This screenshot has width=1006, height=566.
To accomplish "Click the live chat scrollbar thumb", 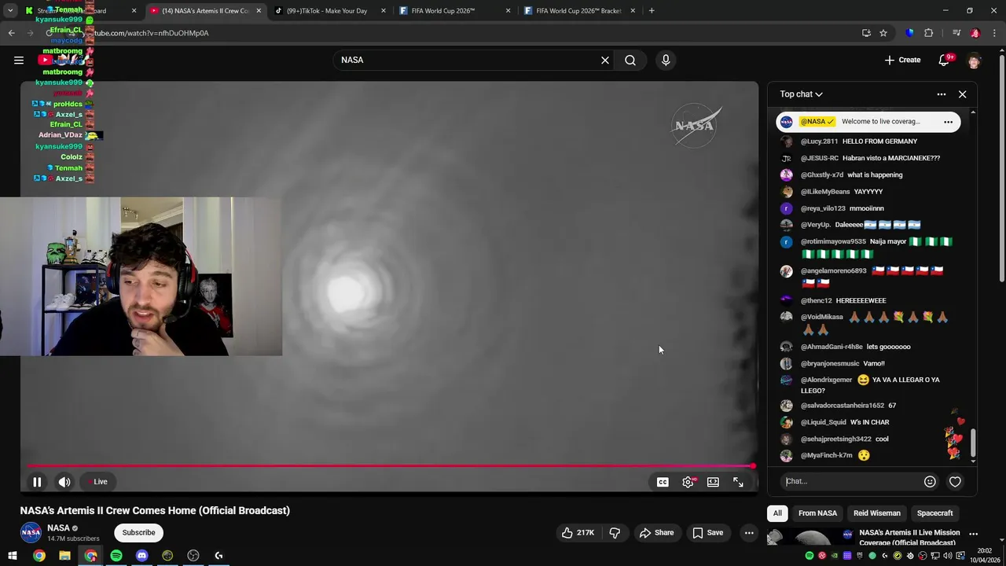I will click(x=973, y=443).
